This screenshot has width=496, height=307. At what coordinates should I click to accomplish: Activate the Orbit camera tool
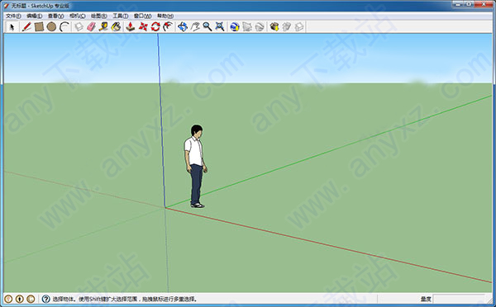tap(183, 27)
